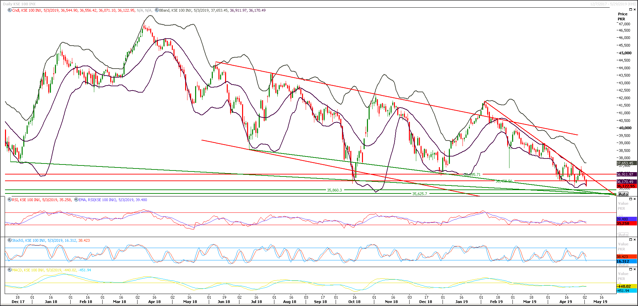The height and width of the screenshot is (306, 638).
Task: Click the 39.480 EMA value tag
Action: pos(626,219)
